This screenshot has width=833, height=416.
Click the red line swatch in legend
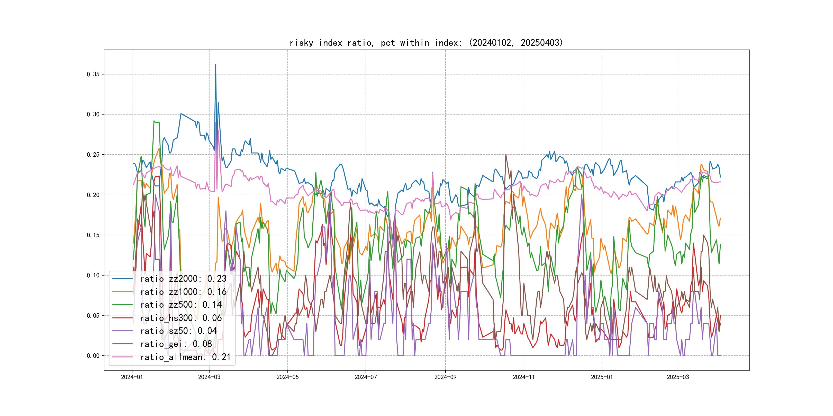pos(122,318)
